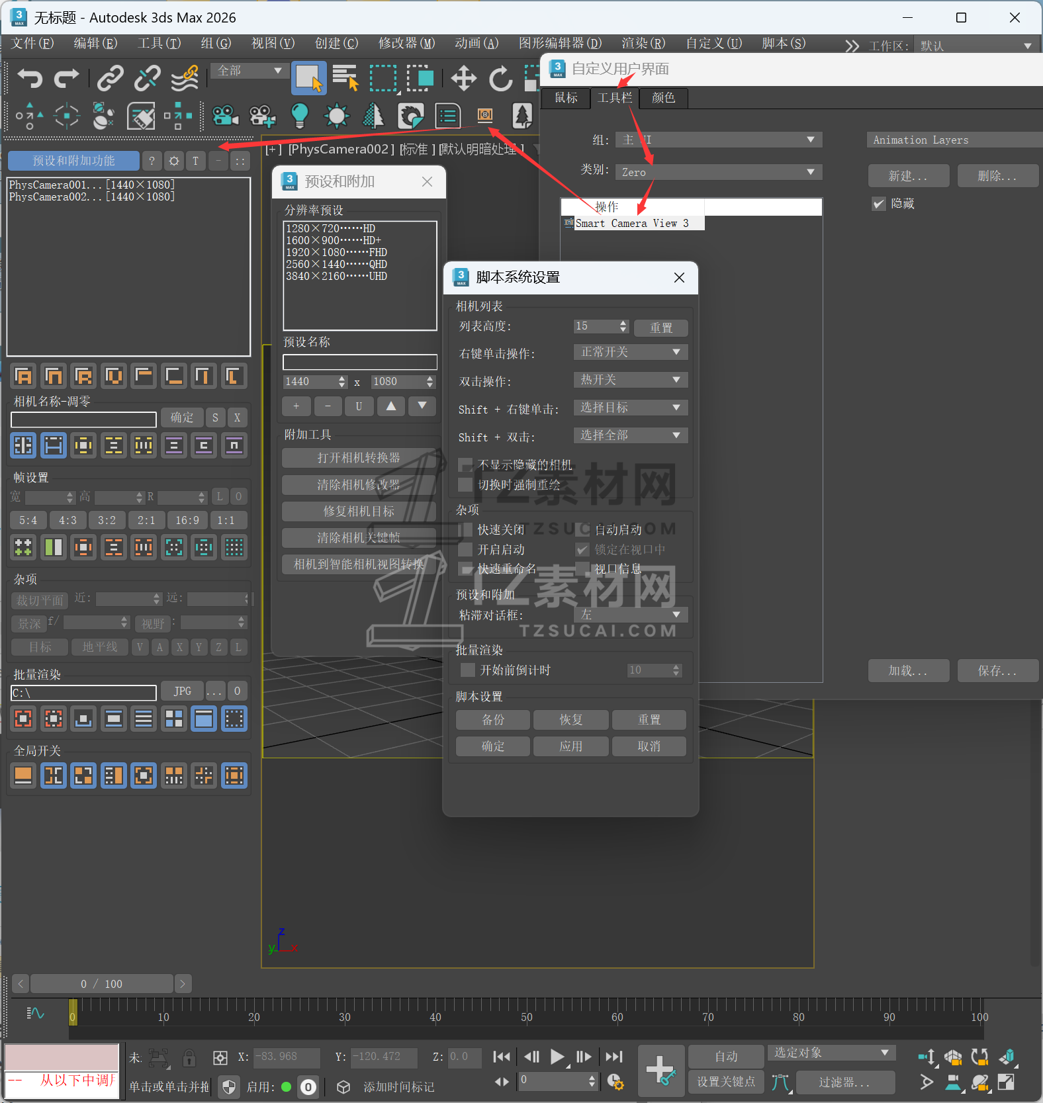Open the 修改器(M) menu
The width and height of the screenshot is (1043, 1103).
click(406, 44)
